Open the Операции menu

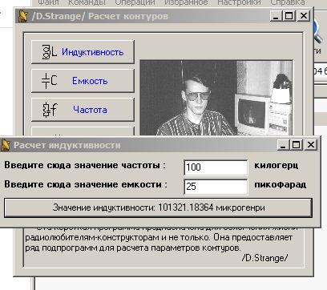tap(135, 2)
